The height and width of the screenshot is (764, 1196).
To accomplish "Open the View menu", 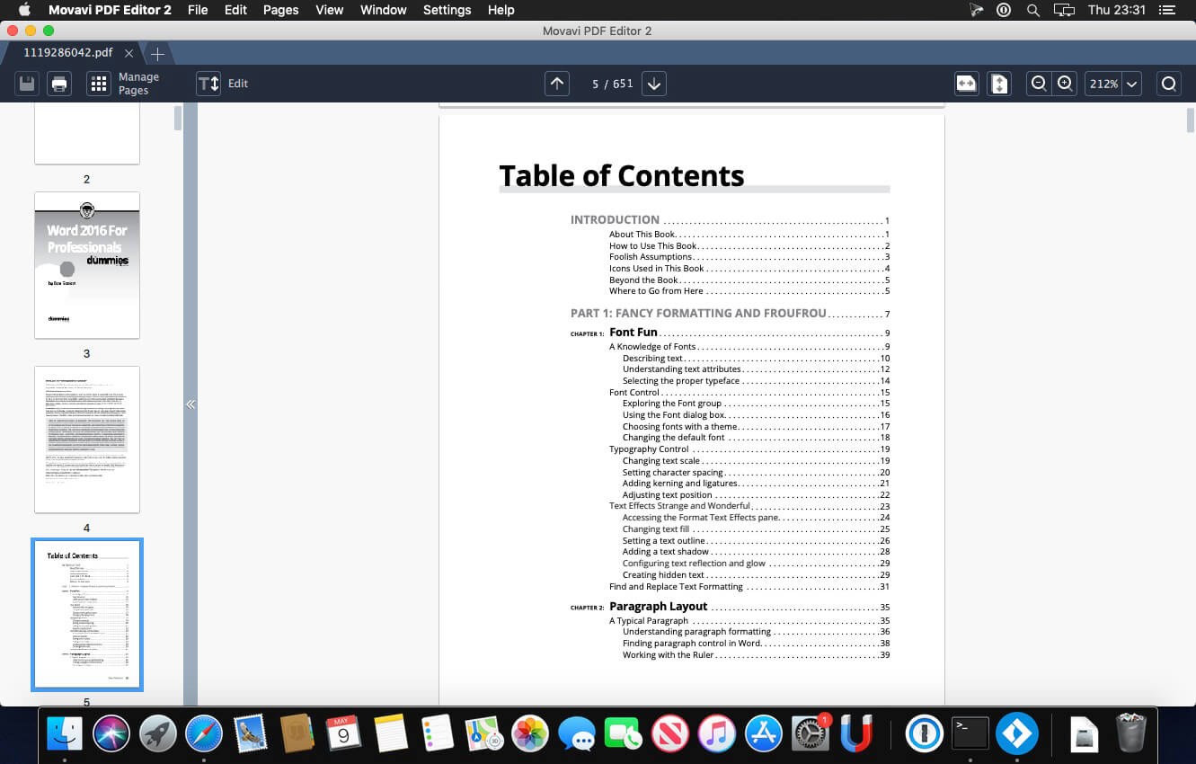I will tap(330, 10).
